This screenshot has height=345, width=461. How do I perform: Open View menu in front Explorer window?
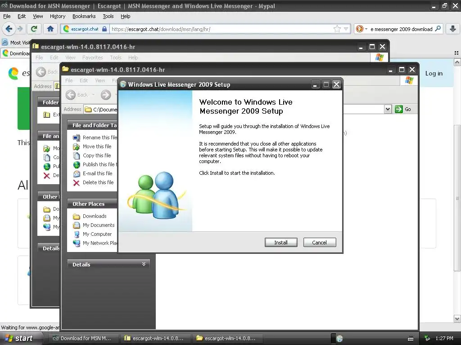click(x=100, y=80)
